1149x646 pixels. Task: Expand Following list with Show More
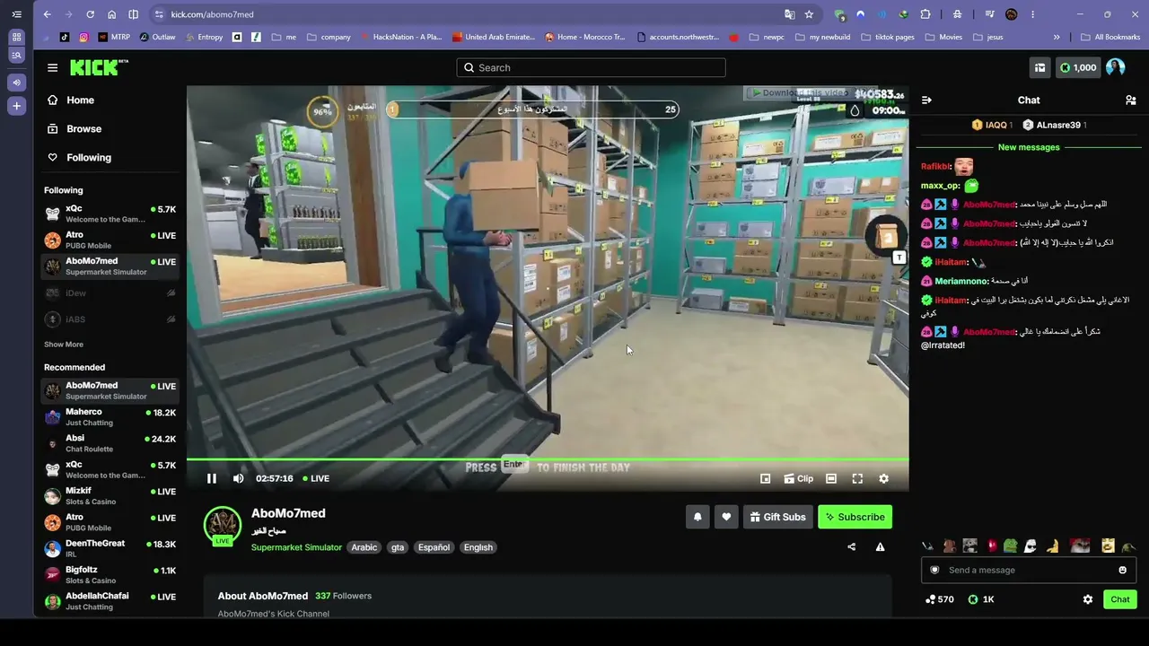[64, 345]
